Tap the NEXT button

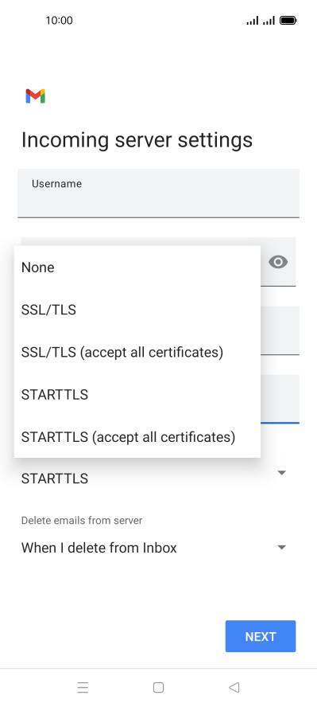(x=261, y=636)
